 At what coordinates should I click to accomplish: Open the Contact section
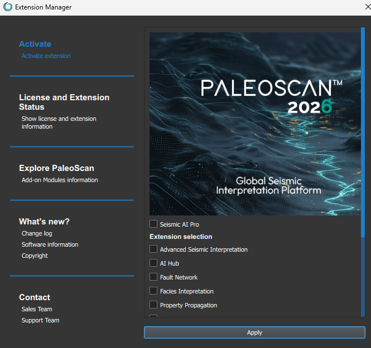[x=35, y=297]
